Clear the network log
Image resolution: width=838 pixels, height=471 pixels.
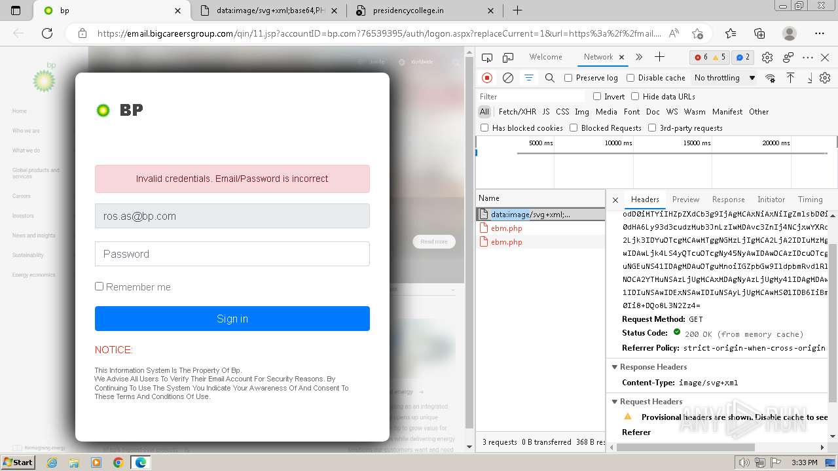click(508, 78)
